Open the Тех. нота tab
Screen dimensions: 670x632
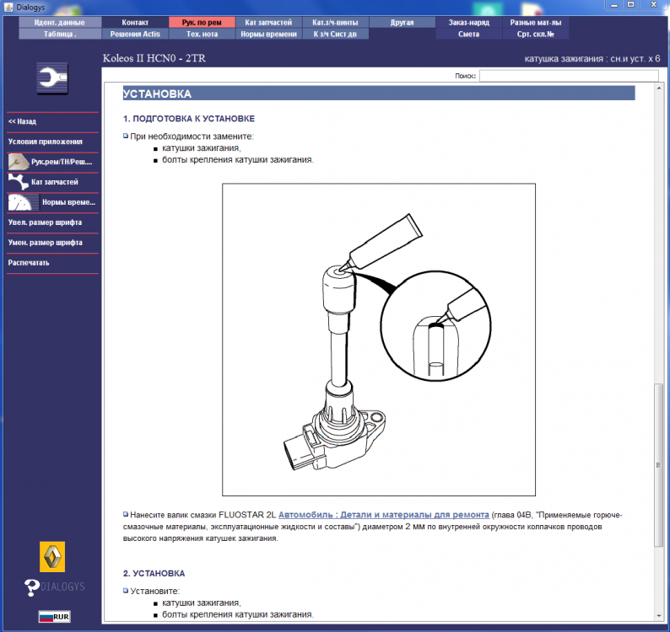tap(202, 34)
